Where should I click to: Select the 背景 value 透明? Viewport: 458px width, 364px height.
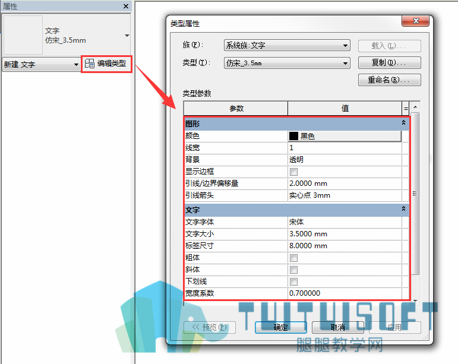345,160
